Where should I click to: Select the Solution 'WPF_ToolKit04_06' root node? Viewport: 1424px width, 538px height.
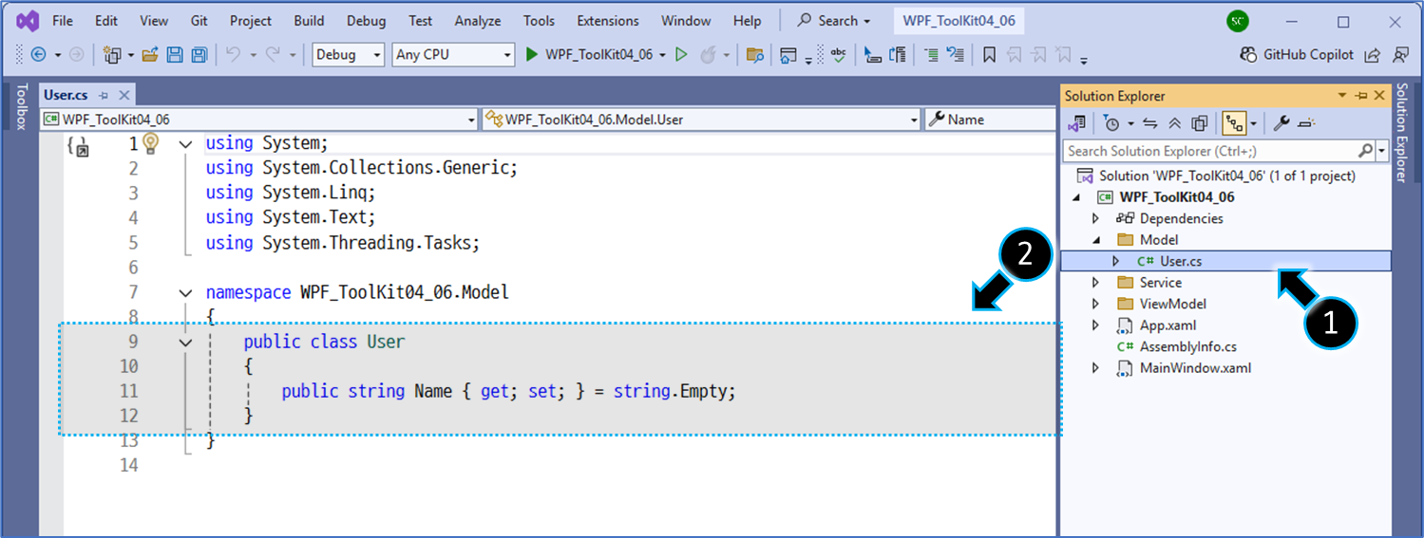click(x=1227, y=176)
